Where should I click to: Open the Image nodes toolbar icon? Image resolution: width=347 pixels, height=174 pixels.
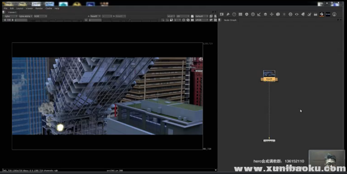point(222,14)
